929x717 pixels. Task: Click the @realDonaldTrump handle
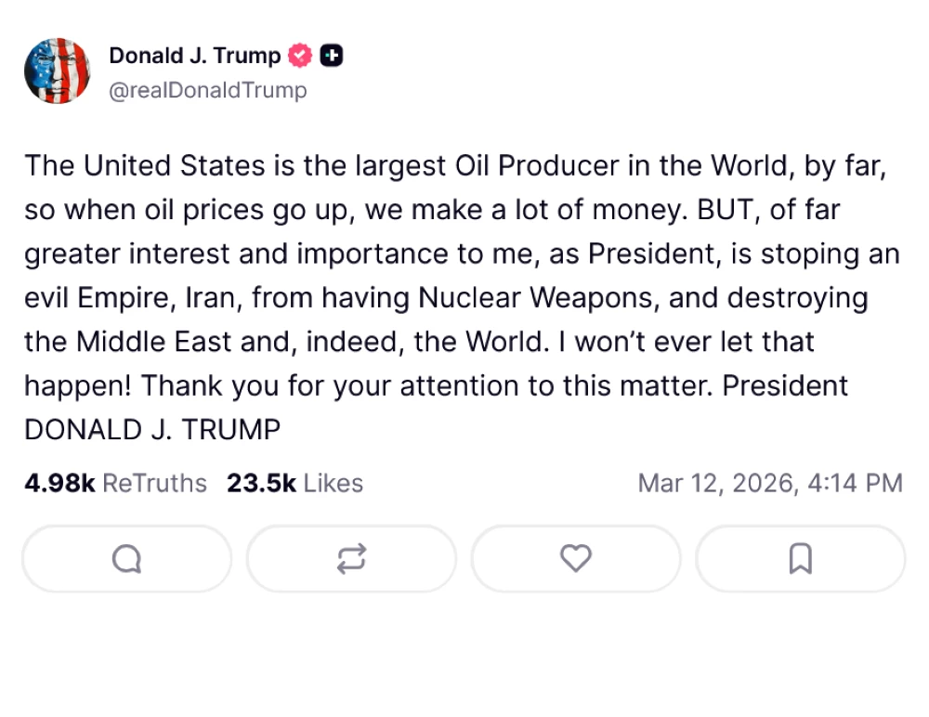click(208, 90)
